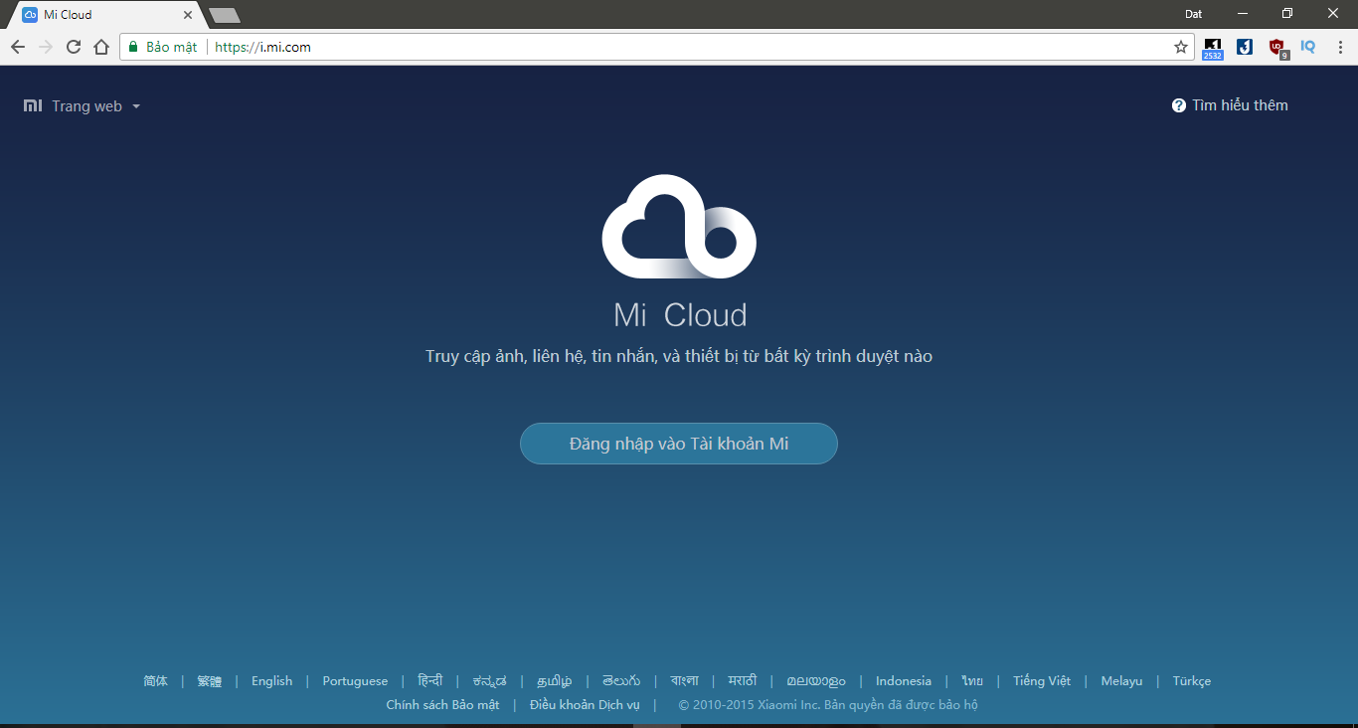The height and width of the screenshot is (728, 1358).
Task: Switch language to Indonesia
Action: pyautogui.click(x=904, y=681)
